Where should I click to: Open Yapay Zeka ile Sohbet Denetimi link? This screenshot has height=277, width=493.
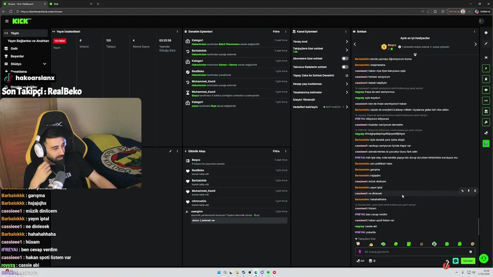tap(320, 75)
